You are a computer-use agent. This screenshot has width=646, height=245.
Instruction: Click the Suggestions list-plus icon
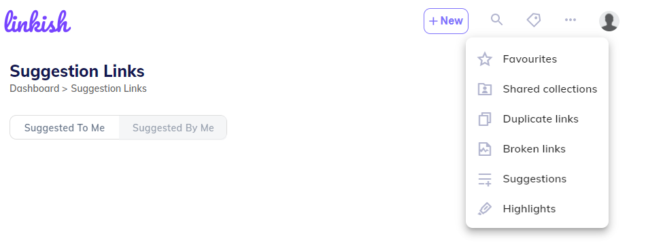(484, 179)
